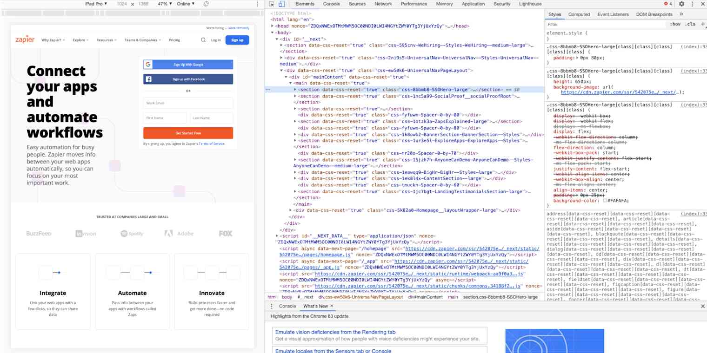Expand the ZapsExplained-large section node
The height and width of the screenshot is (353, 707).
pos(295,121)
